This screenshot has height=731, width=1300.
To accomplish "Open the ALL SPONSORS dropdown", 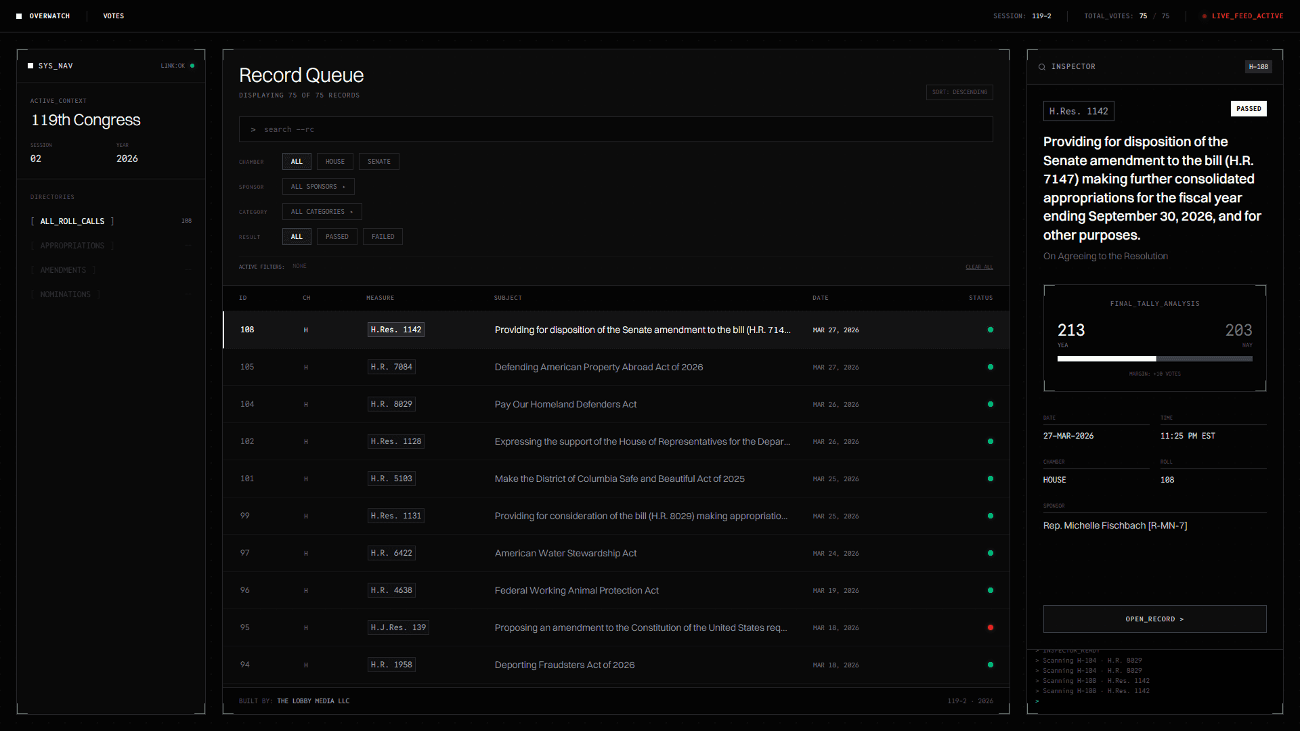I will [318, 186].
